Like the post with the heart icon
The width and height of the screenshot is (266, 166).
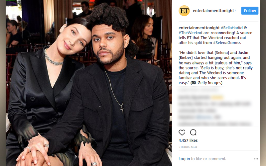[182, 132]
